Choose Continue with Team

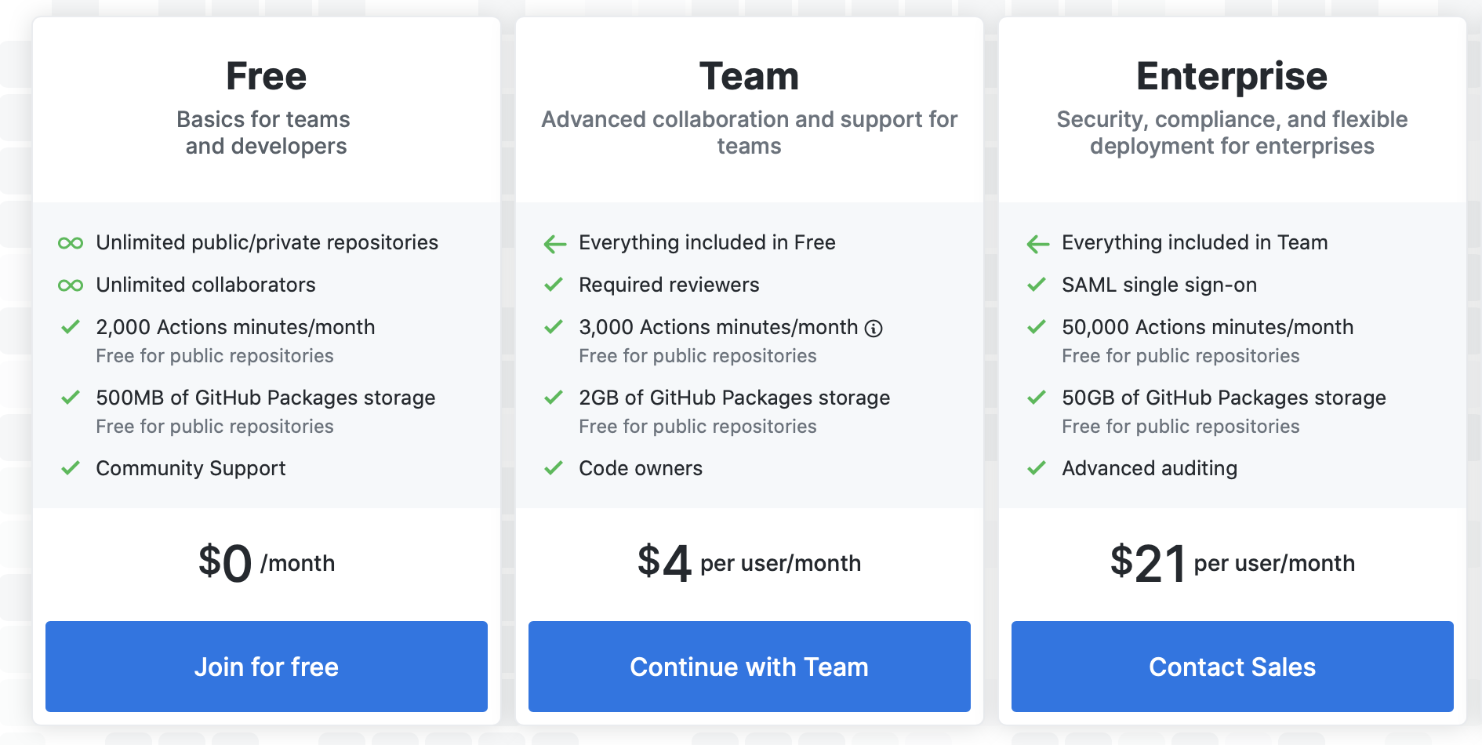749,667
